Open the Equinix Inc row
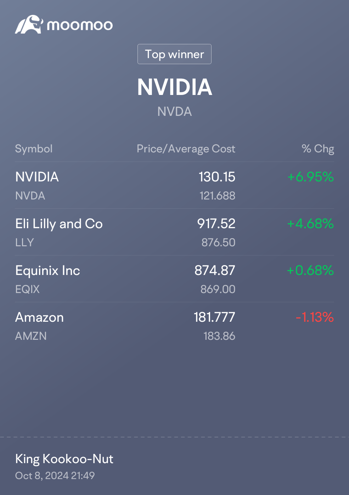 coord(174,279)
